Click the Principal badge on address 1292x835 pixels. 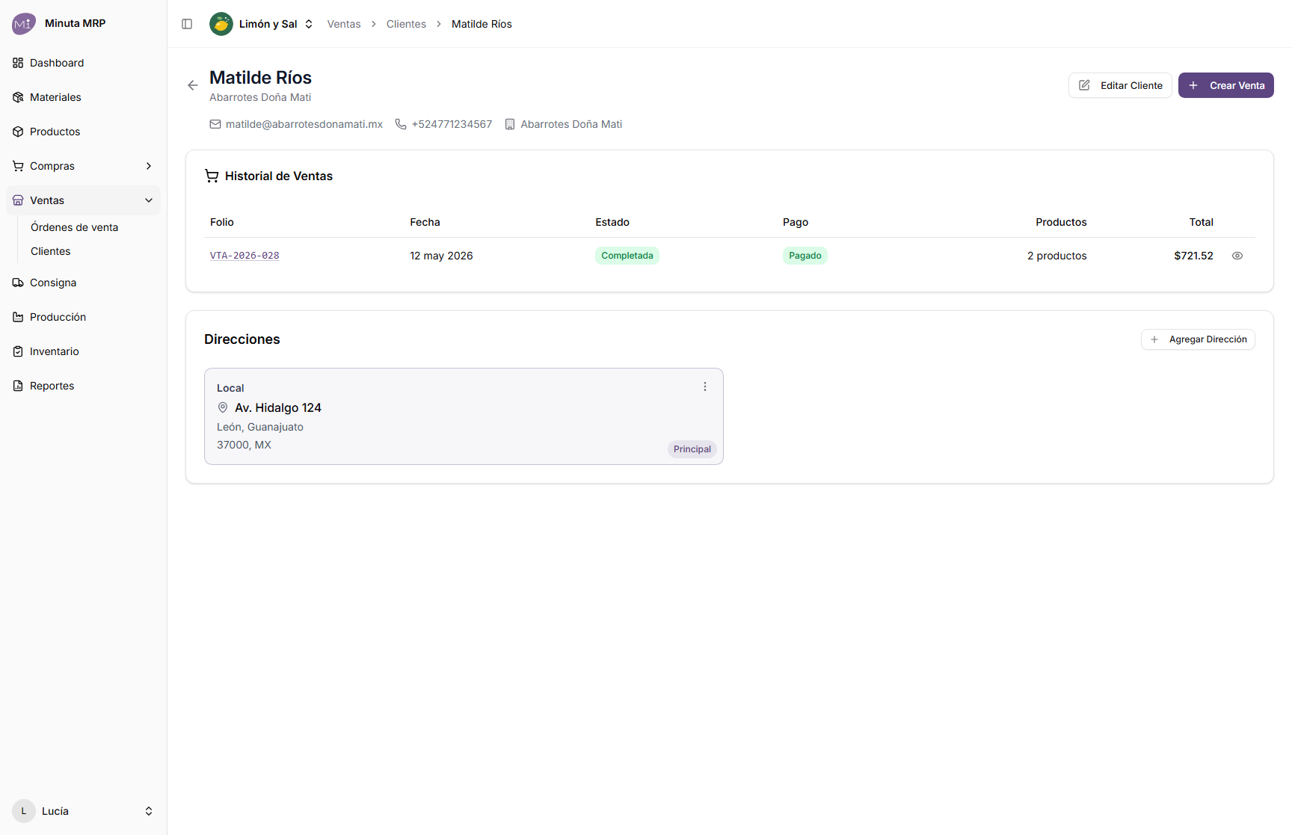pyautogui.click(x=692, y=449)
